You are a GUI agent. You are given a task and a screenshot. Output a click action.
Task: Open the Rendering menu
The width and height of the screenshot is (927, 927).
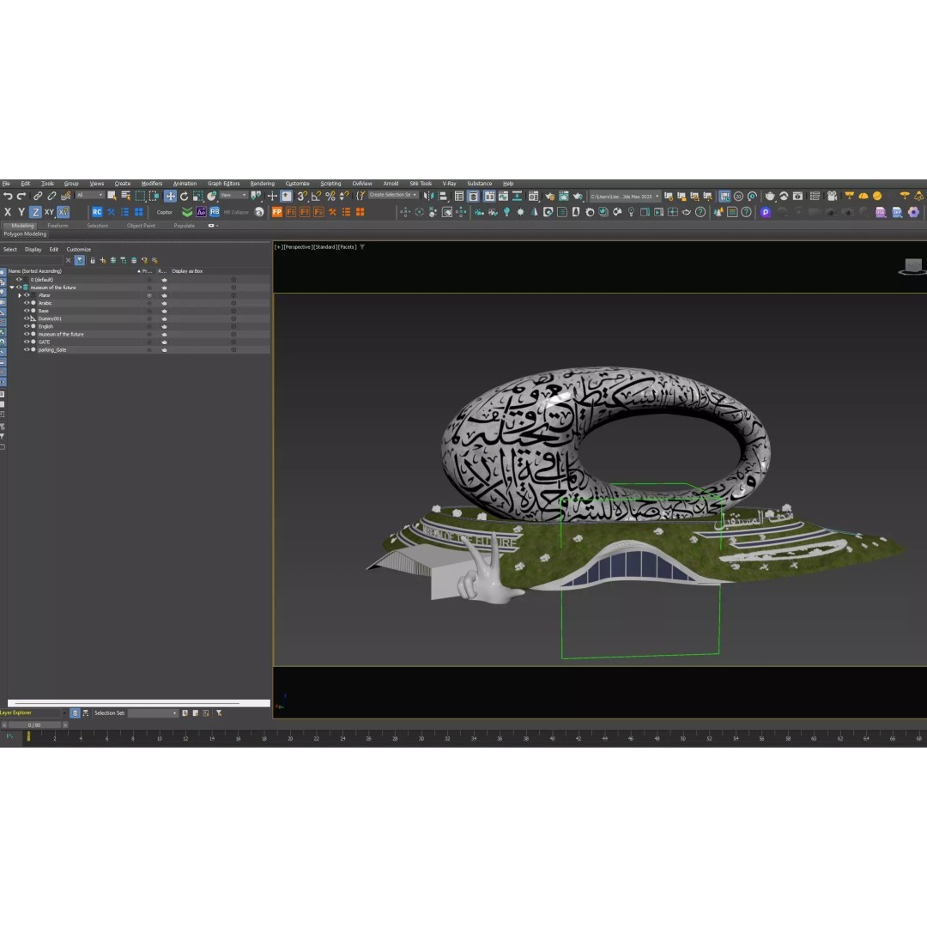263,184
